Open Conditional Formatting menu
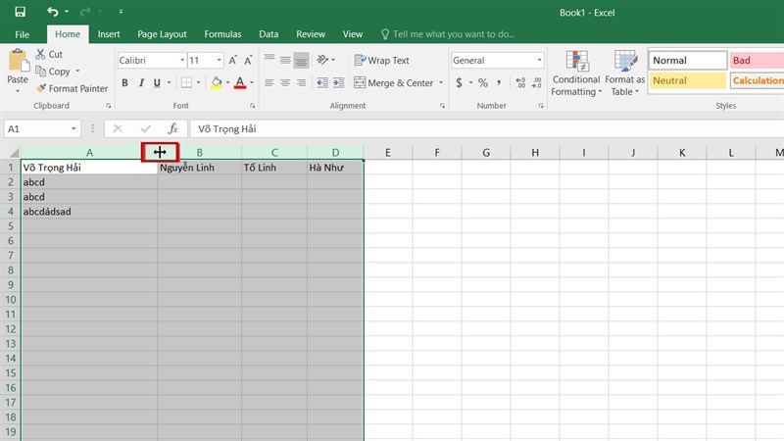 point(576,73)
